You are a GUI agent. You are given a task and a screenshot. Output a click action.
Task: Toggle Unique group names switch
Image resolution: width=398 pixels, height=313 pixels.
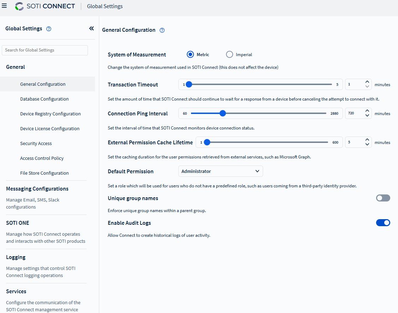(383, 198)
